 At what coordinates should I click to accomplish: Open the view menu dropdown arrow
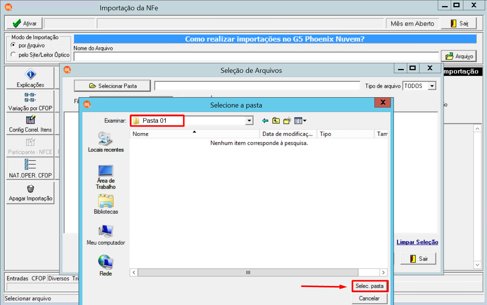tap(305, 121)
